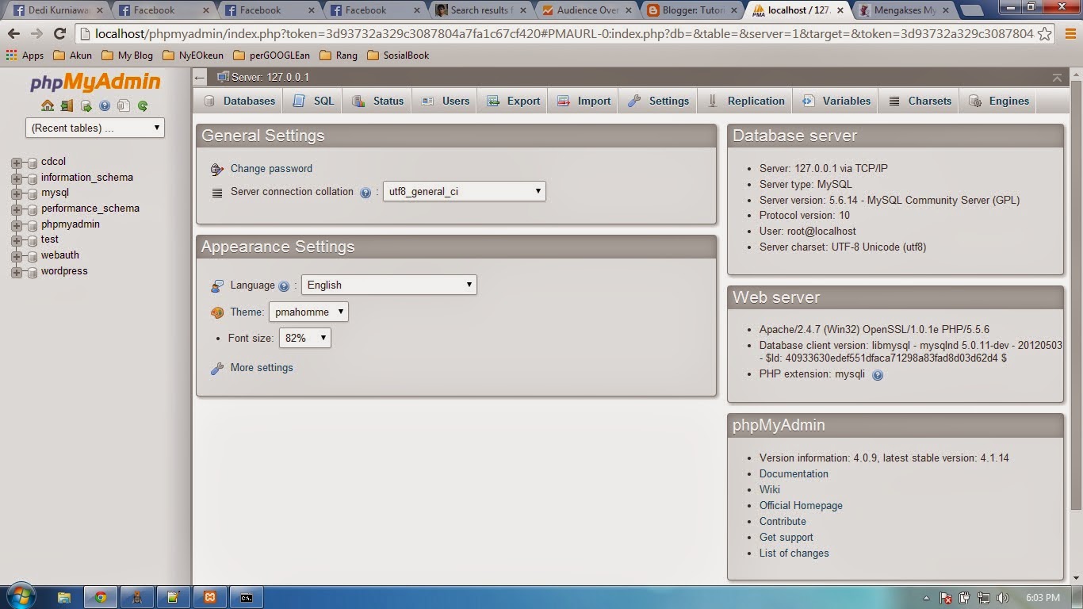This screenshot has height=609, width=1083.
Task: Click the Import tab icon with green arrow
Action: (x=563, y=101)
